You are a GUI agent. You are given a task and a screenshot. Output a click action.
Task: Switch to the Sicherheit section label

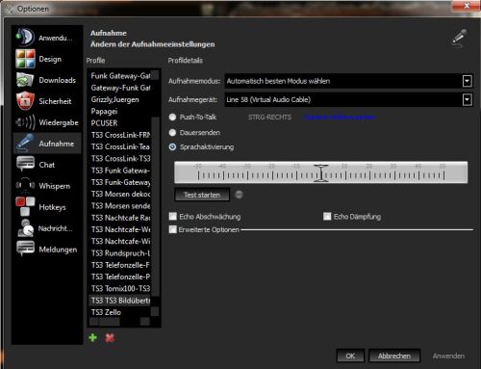tap(55, 101)
